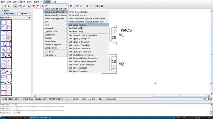Select the And gate component in palette
213x119 pixels.
[9, 22]
